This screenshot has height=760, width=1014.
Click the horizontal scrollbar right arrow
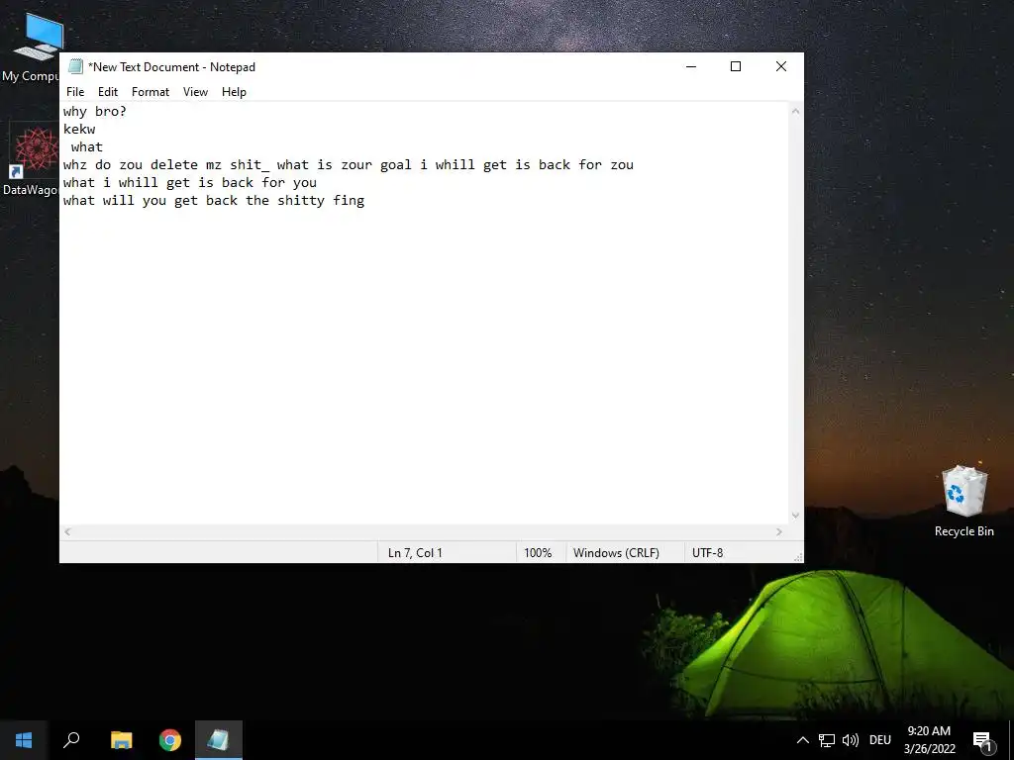pos(779,531)
